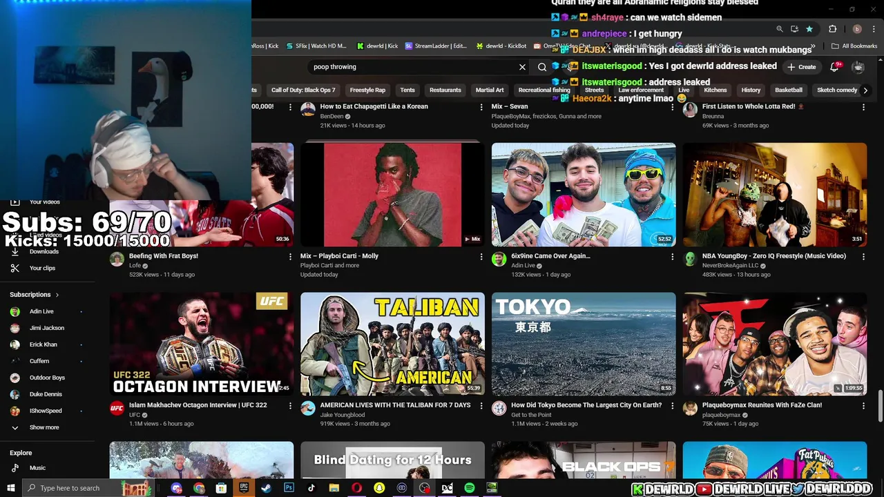The image size is (884, 497).
Task: Open NVIDIA app from the taskbar
Action: [492, 488]
